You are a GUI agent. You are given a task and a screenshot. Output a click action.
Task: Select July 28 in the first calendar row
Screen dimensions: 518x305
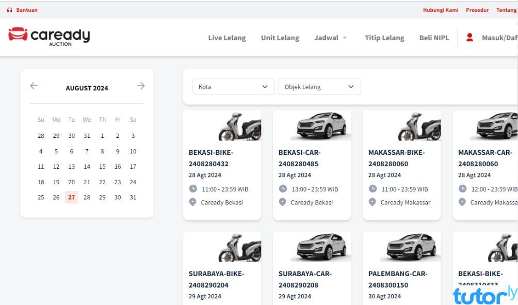pyautogui.click(x=41, y=136)
